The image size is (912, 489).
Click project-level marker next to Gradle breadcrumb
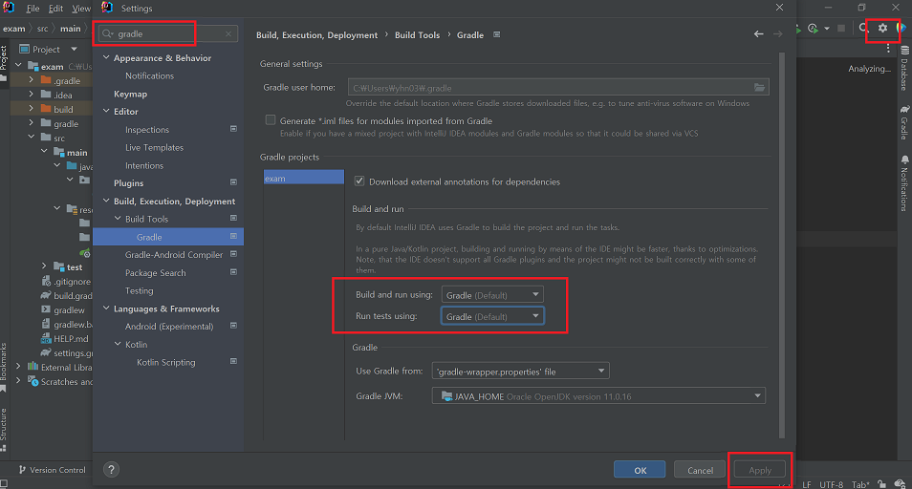tap(497, 34)
